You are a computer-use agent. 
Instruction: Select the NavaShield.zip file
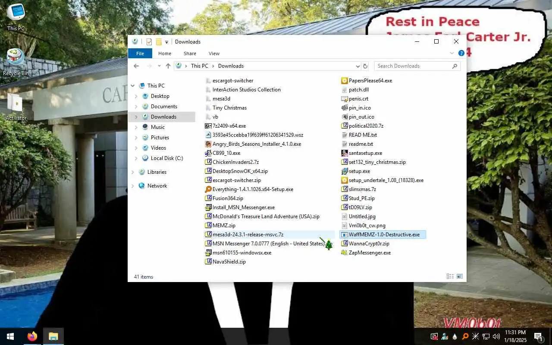[x=226, y=262]
